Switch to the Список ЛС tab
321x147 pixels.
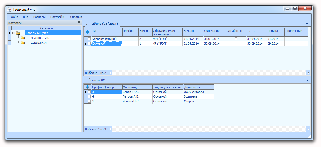(97, 80)
